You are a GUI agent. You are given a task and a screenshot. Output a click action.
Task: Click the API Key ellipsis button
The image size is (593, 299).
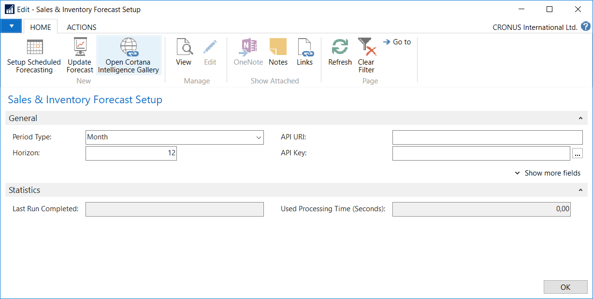coord(578,153)
